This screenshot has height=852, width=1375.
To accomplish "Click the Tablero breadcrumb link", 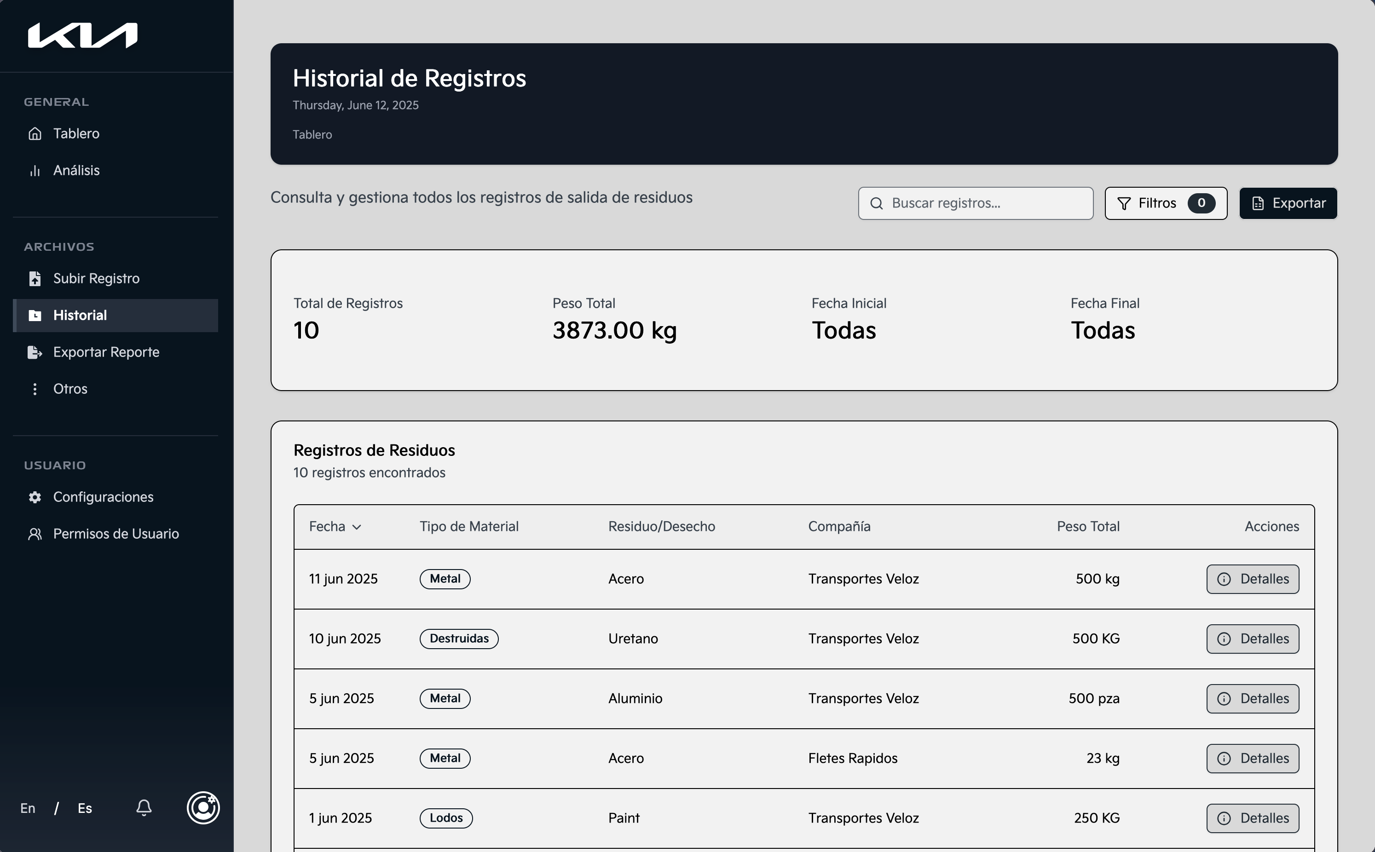I will pyautogui.click(x=312, y=135).
